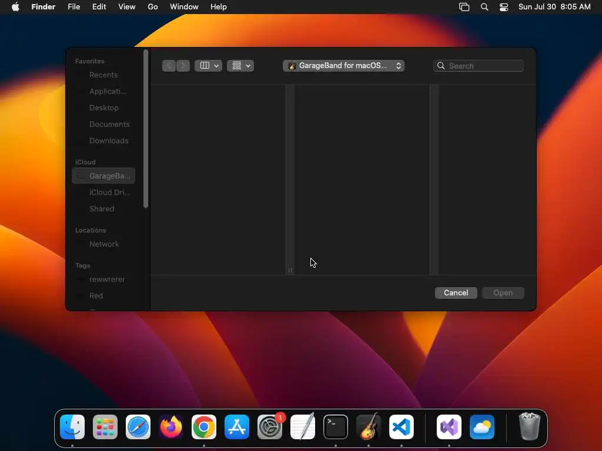This screenshot has height=451, width=602.
Task: Click the sidebar vertical scrollbar
Action: (x=146, y=129)
